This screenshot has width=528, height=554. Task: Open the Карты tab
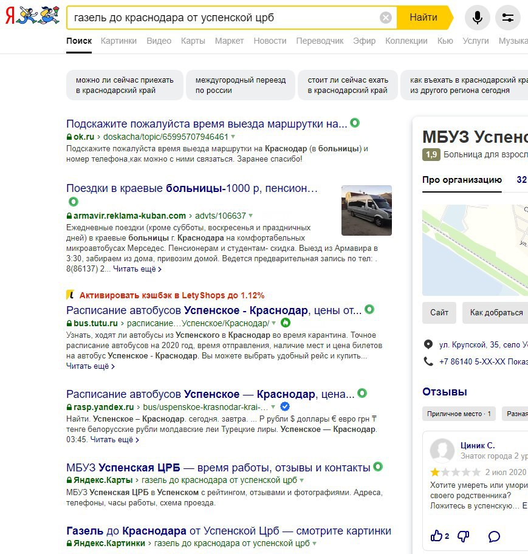(x=193, y=41)
